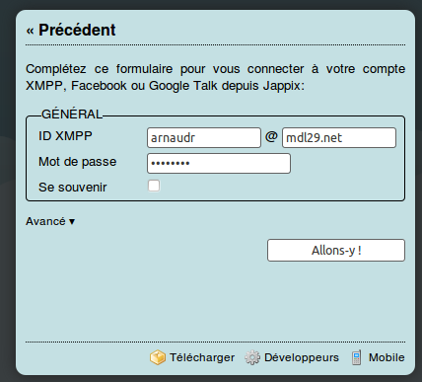
Task: Click the ▾ triangle next to Avancé
Action: (x=72, y=222)
